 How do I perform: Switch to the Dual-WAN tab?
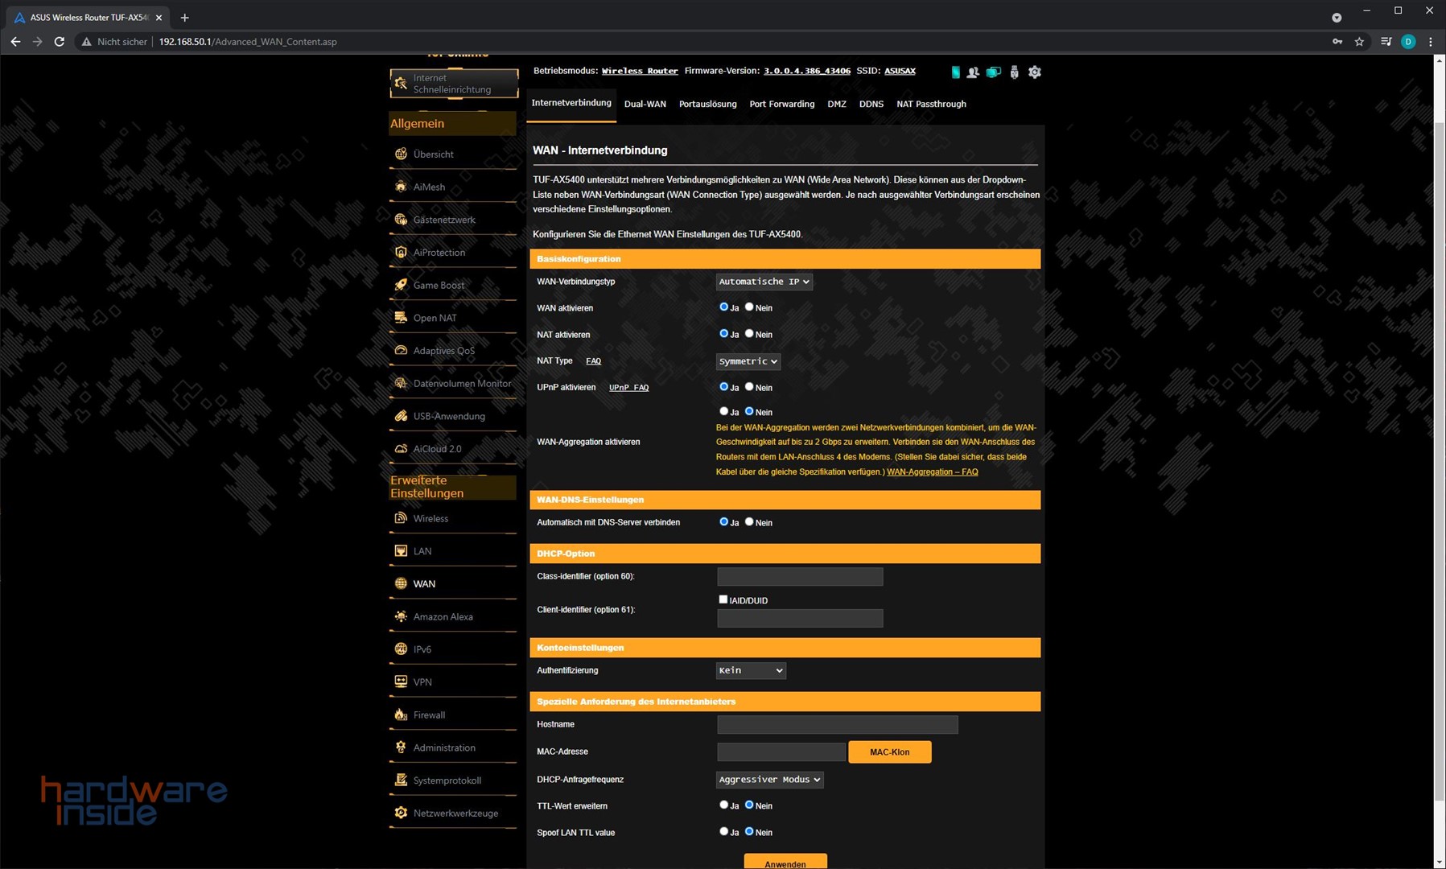(645, 104)
